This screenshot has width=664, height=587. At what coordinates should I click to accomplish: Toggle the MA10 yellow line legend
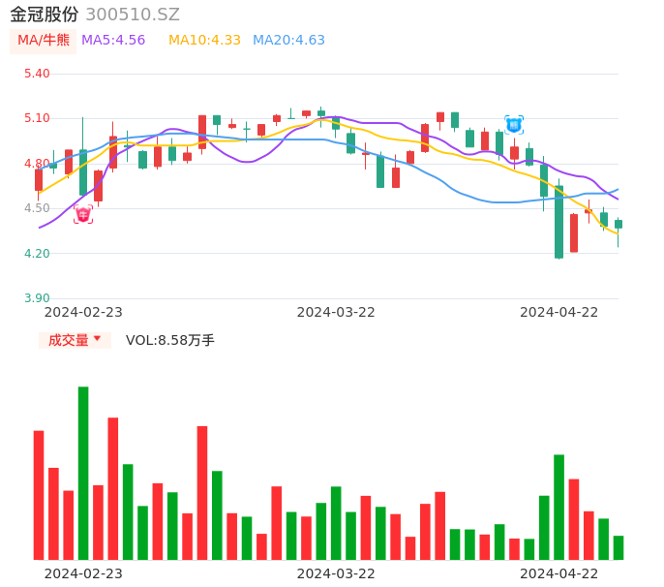[204, 41]
